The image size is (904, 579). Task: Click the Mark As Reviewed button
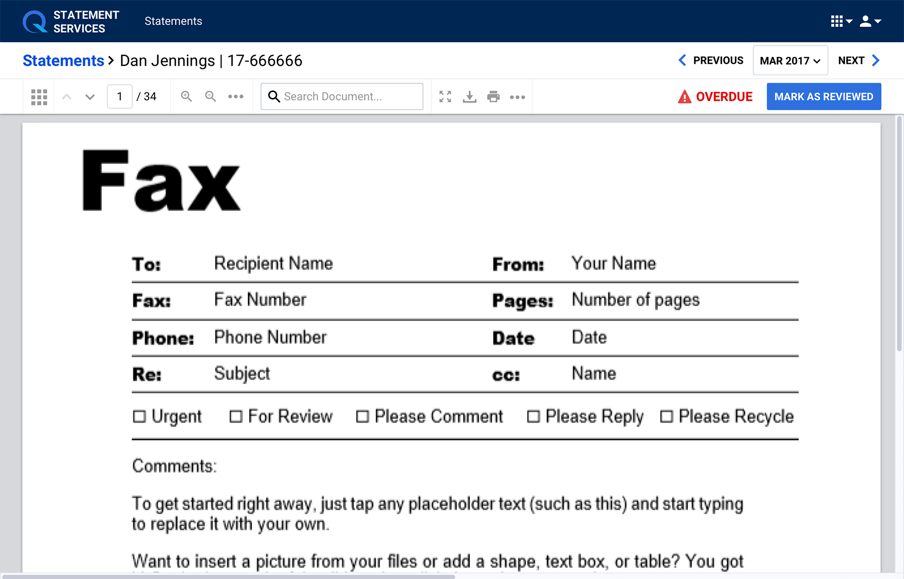click(824, 96)
